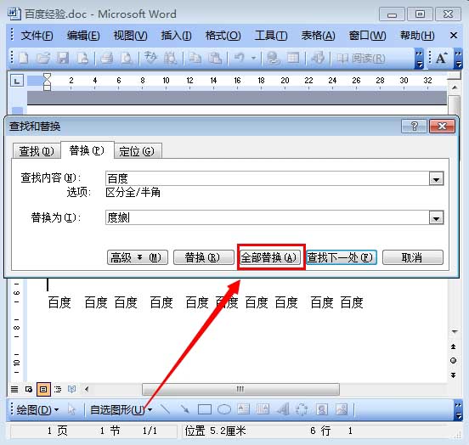Click the Insert Clip Art icon
Image resolution: width=469 pixels, height=445 pixels.
[x=322, y=409]
